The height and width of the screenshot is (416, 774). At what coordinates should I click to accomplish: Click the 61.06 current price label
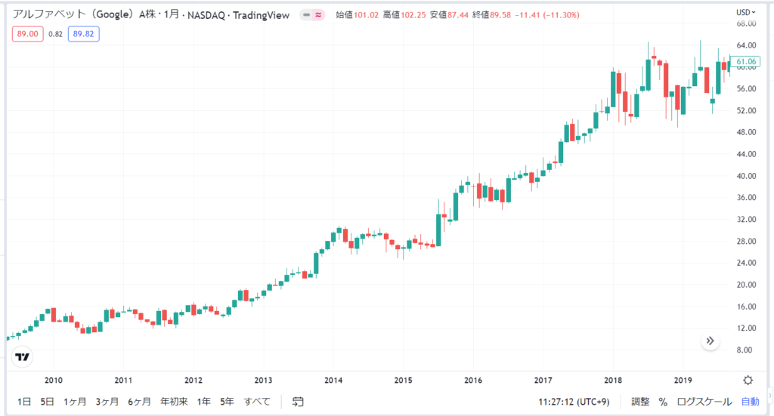745,62
